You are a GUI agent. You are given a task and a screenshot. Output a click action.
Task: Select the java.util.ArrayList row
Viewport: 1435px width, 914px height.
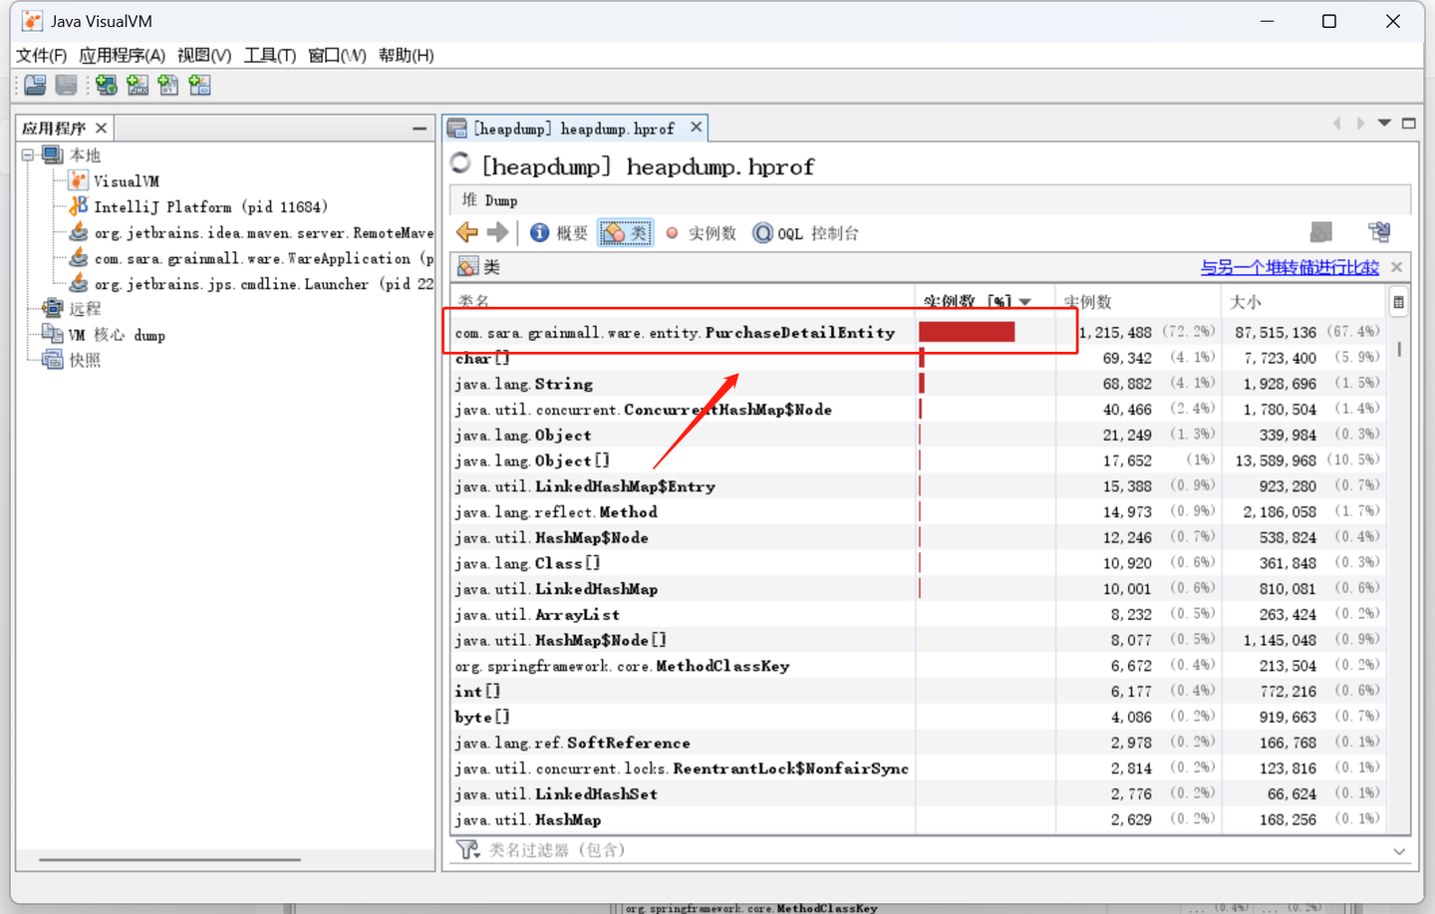(918, 614)
